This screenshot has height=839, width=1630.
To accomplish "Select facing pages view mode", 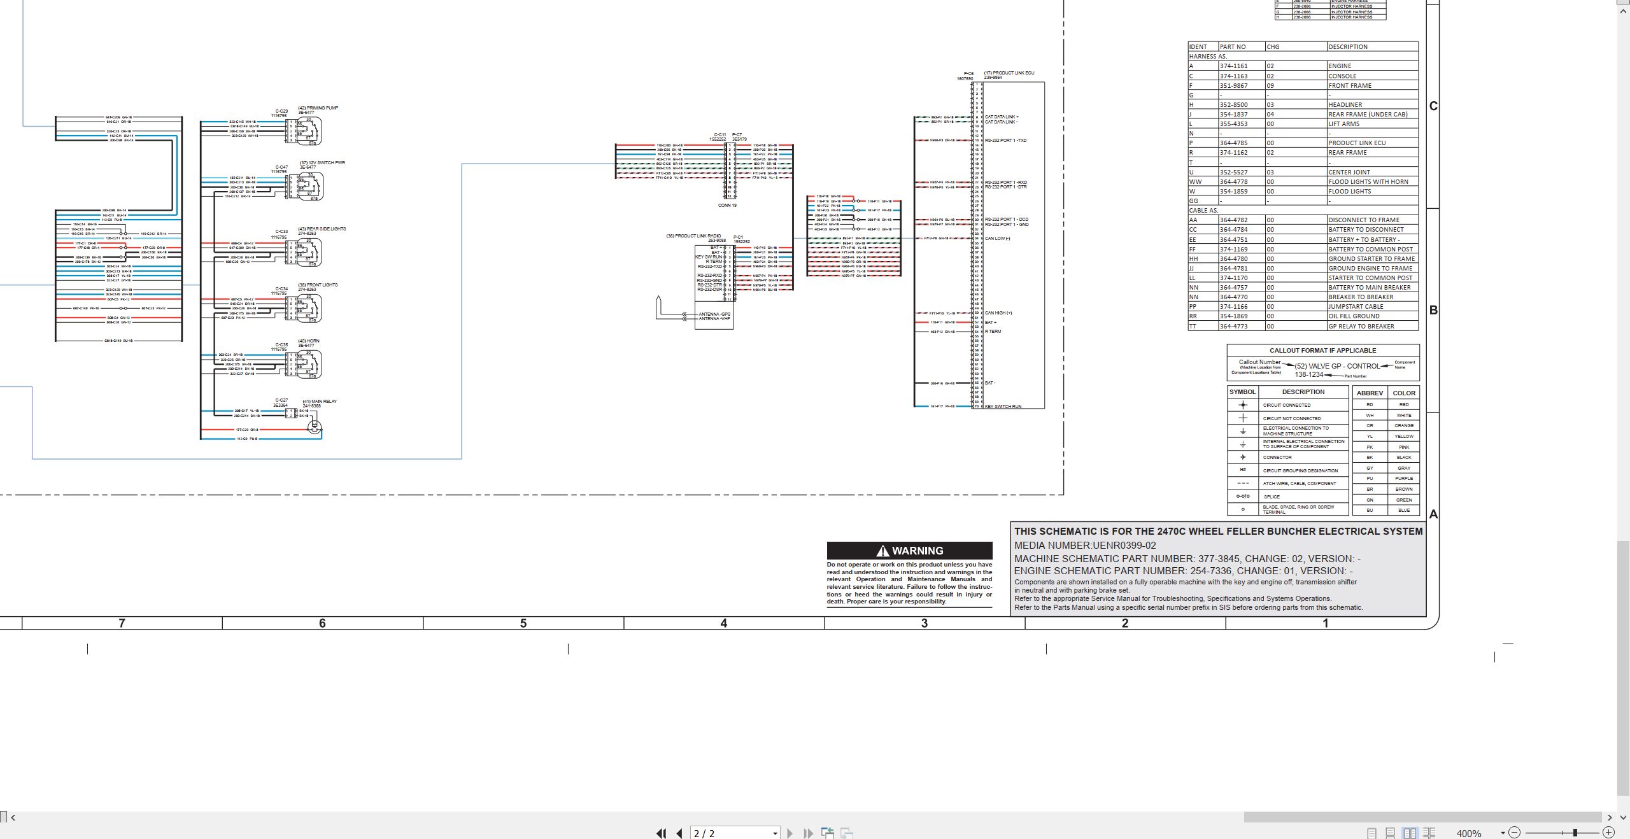I will click(x=1410, y=833).
